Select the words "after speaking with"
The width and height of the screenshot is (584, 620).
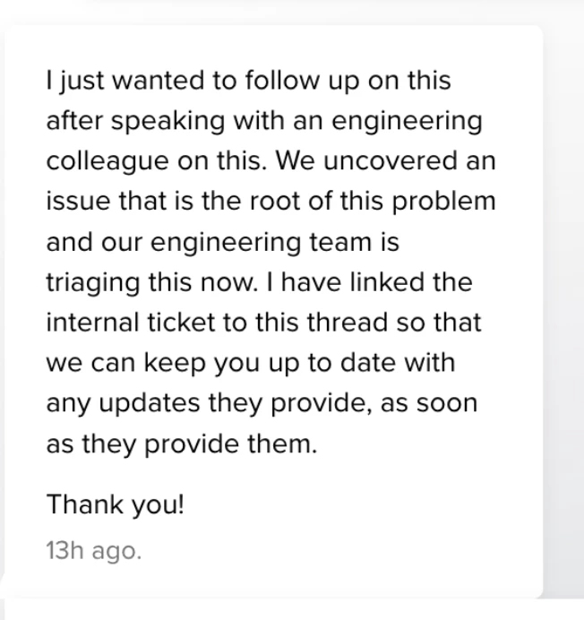(165, 121)
